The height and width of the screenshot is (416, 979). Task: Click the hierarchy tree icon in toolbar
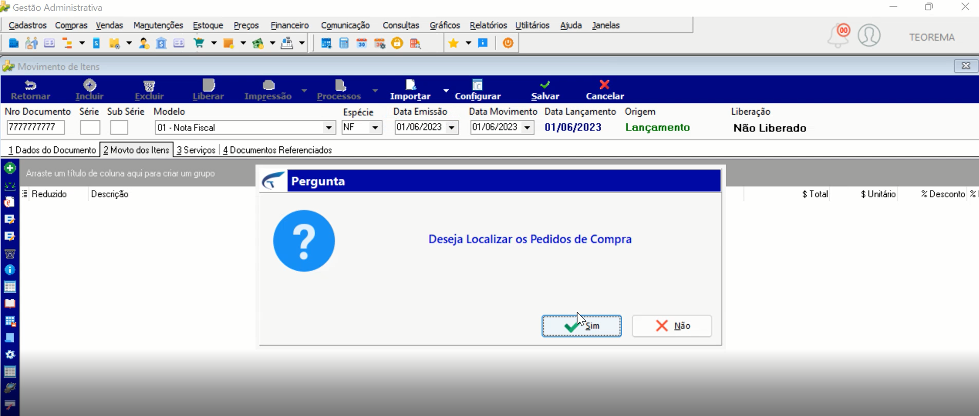[67, 43]
